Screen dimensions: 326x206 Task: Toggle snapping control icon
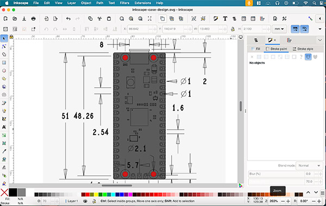click(310, 18)
